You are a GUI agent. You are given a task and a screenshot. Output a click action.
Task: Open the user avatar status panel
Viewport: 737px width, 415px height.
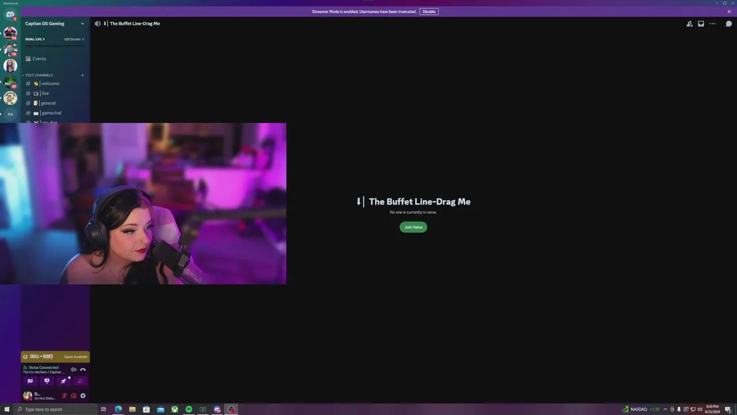[x=40, y=396]
